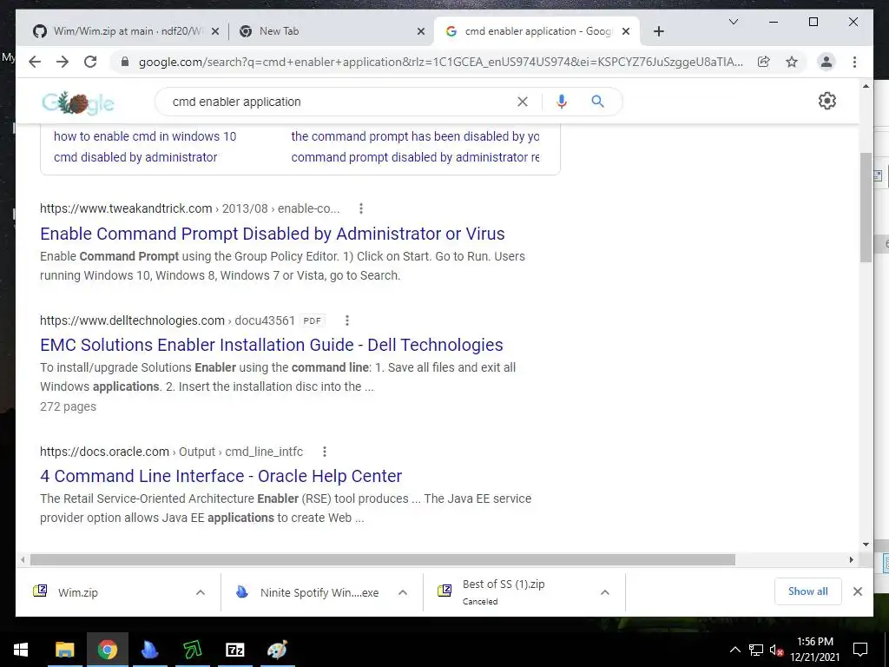Viewport: 889px width, 667px height.
Task: Submit search with magnifier icon
Action: coord(597,102)
